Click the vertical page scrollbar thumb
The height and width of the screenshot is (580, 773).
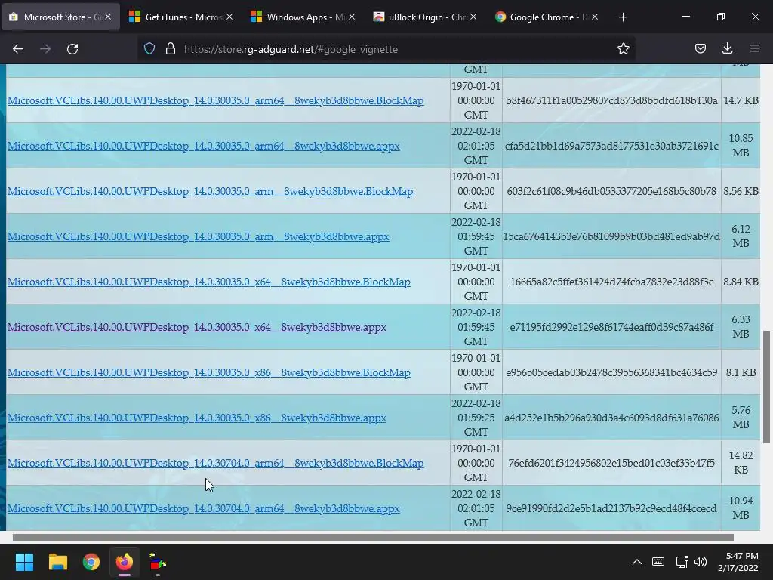point(766,387)
